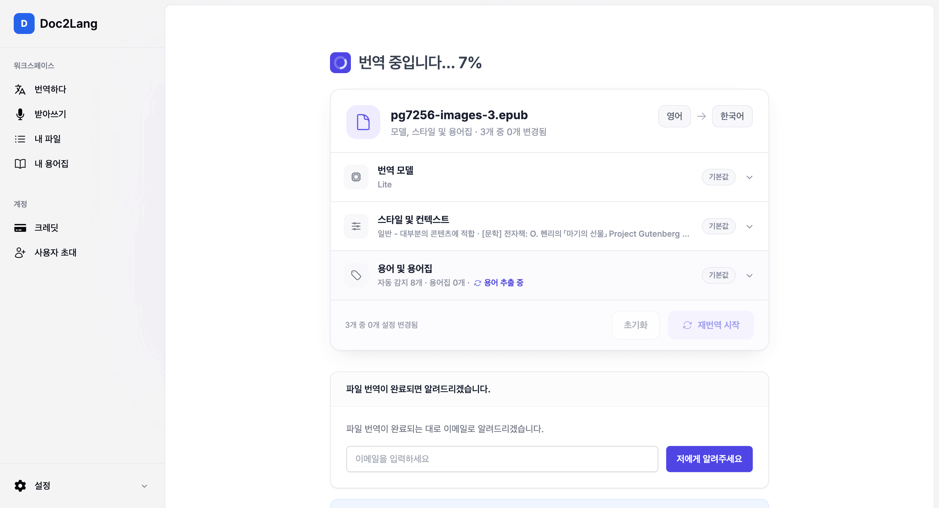Image resolution: width=939 pixels, height=508 pixels.
Task: Click the 받아쓰기 microphone icon
Action: point(20,114)
